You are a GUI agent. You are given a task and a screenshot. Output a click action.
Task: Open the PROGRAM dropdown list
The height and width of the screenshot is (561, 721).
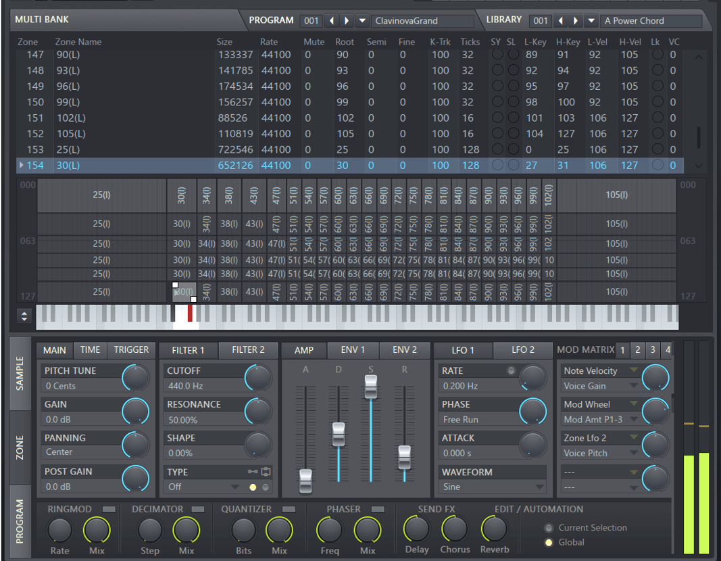point(362,21)
